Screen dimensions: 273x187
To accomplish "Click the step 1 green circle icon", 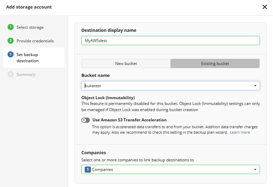I will (x=11, y=27).
